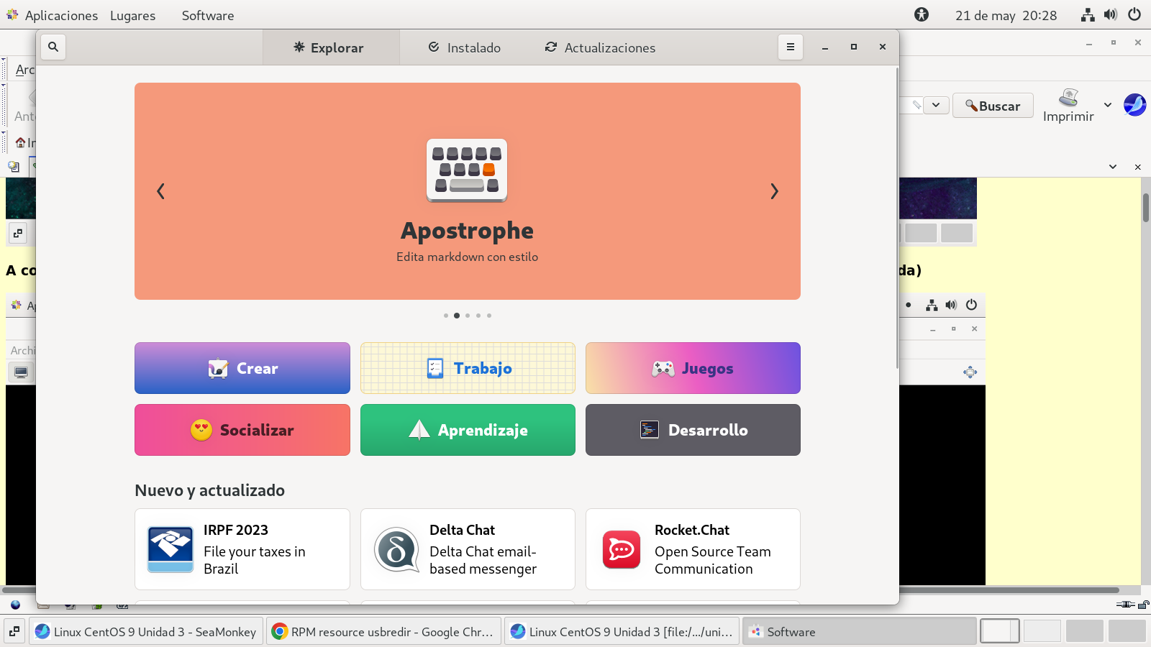Select the Socializar category tile

pos(242,430)
